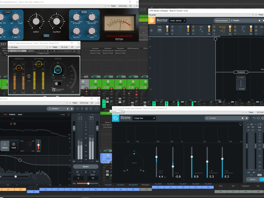264x198 pixels.
Task: Open the preset dropdown in the Fetish window
Action: [53, 6]
